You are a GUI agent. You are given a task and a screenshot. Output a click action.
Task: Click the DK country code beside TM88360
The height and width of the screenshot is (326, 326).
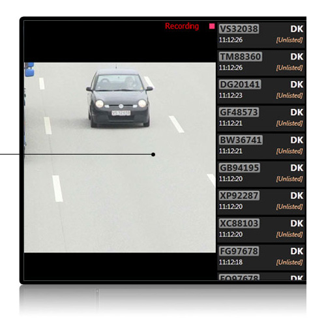297,57
